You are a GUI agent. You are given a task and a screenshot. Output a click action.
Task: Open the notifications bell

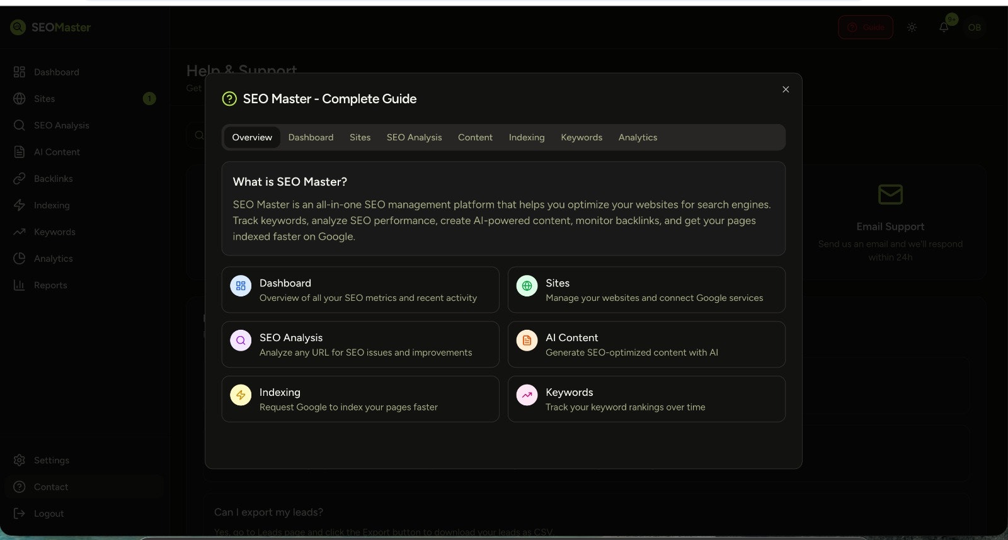pos(944,27)
